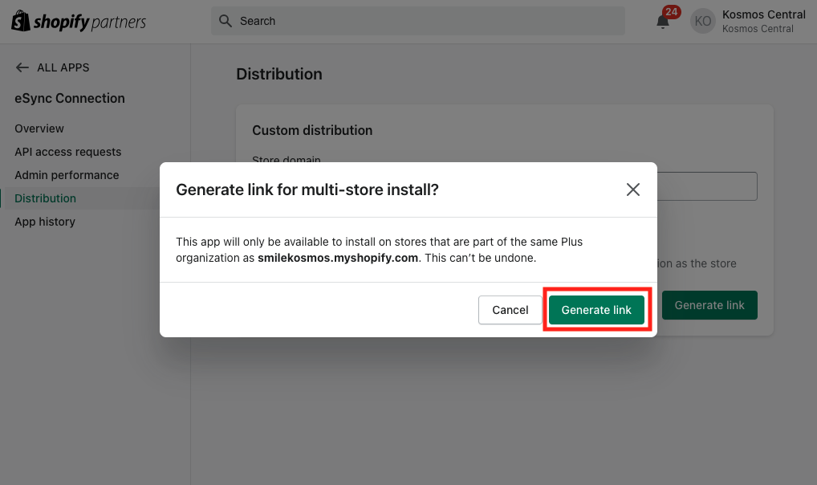Focus the top Search field

417,21
